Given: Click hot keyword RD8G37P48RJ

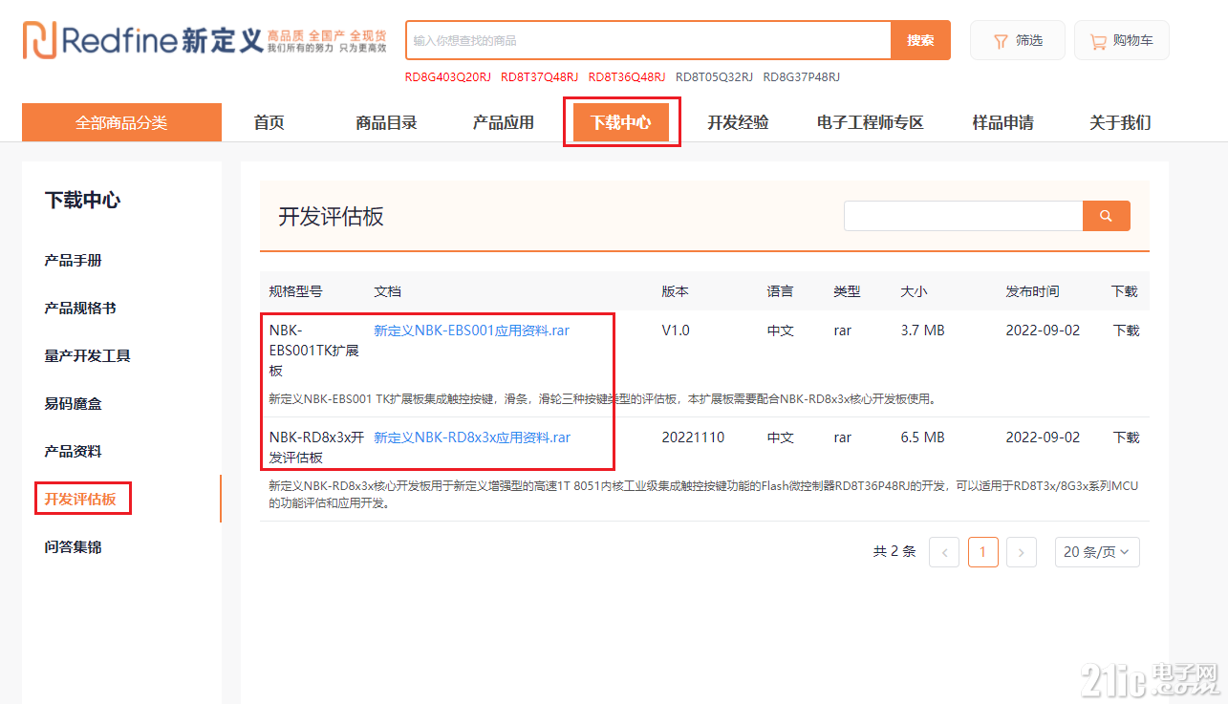Looking at the screenshot, I should pos(802,77).
